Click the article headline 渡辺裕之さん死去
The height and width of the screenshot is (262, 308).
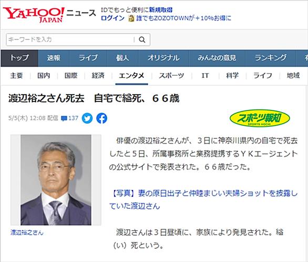point(94,98)
